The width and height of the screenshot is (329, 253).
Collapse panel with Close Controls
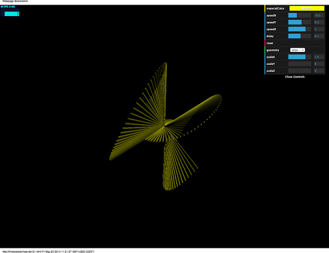295,76
